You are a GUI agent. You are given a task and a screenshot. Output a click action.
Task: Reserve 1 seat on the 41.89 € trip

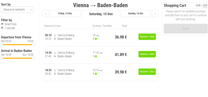[x=147, y=54]
